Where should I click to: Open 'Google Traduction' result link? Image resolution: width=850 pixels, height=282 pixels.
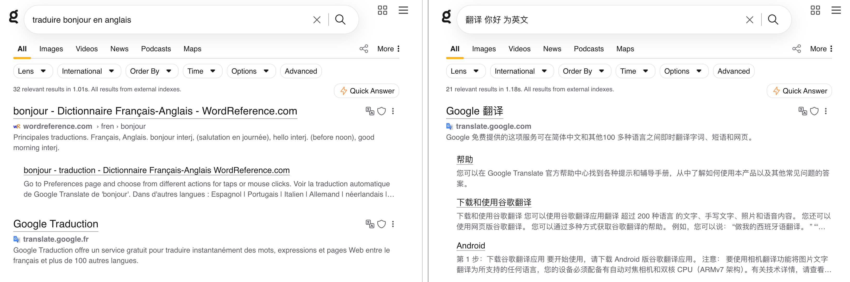(56, 224)
